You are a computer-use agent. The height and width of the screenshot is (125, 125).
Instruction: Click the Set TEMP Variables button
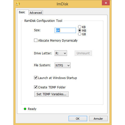(51, 94)
